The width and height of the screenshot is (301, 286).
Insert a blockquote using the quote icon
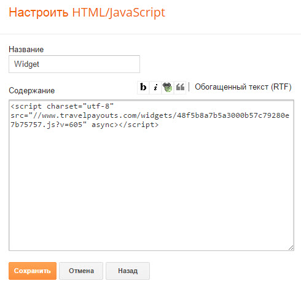tap(180, 87)
